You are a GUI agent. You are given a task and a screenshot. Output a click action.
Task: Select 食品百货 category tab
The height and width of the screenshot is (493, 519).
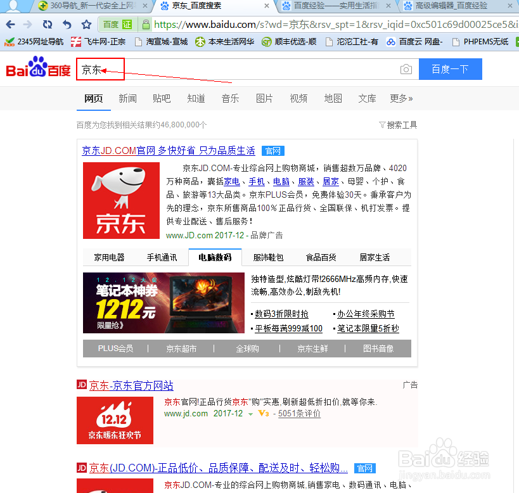pyautogui.click(x=321, y=257)
